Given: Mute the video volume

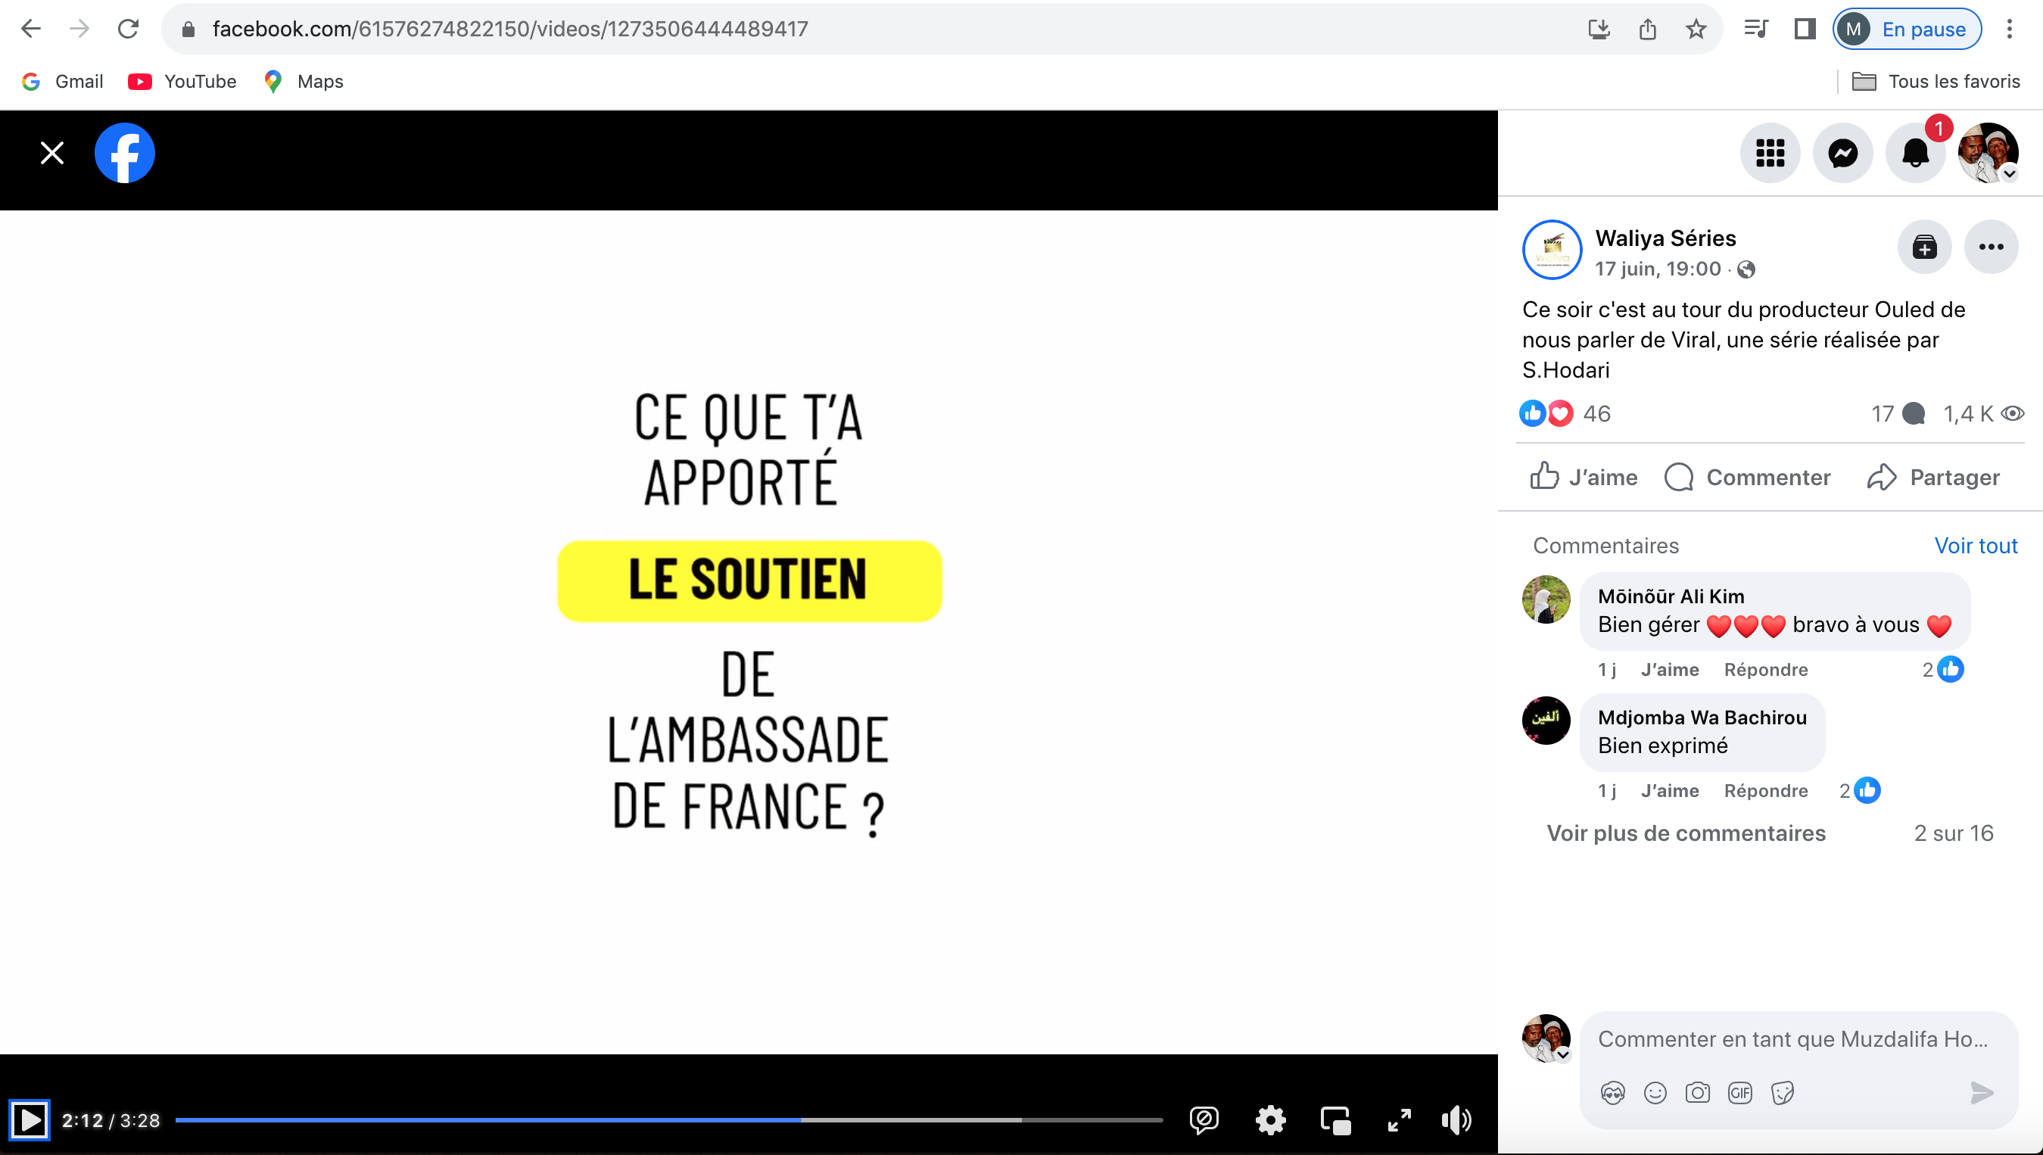Looking at the screenshot, I should click(1456, 1120).
